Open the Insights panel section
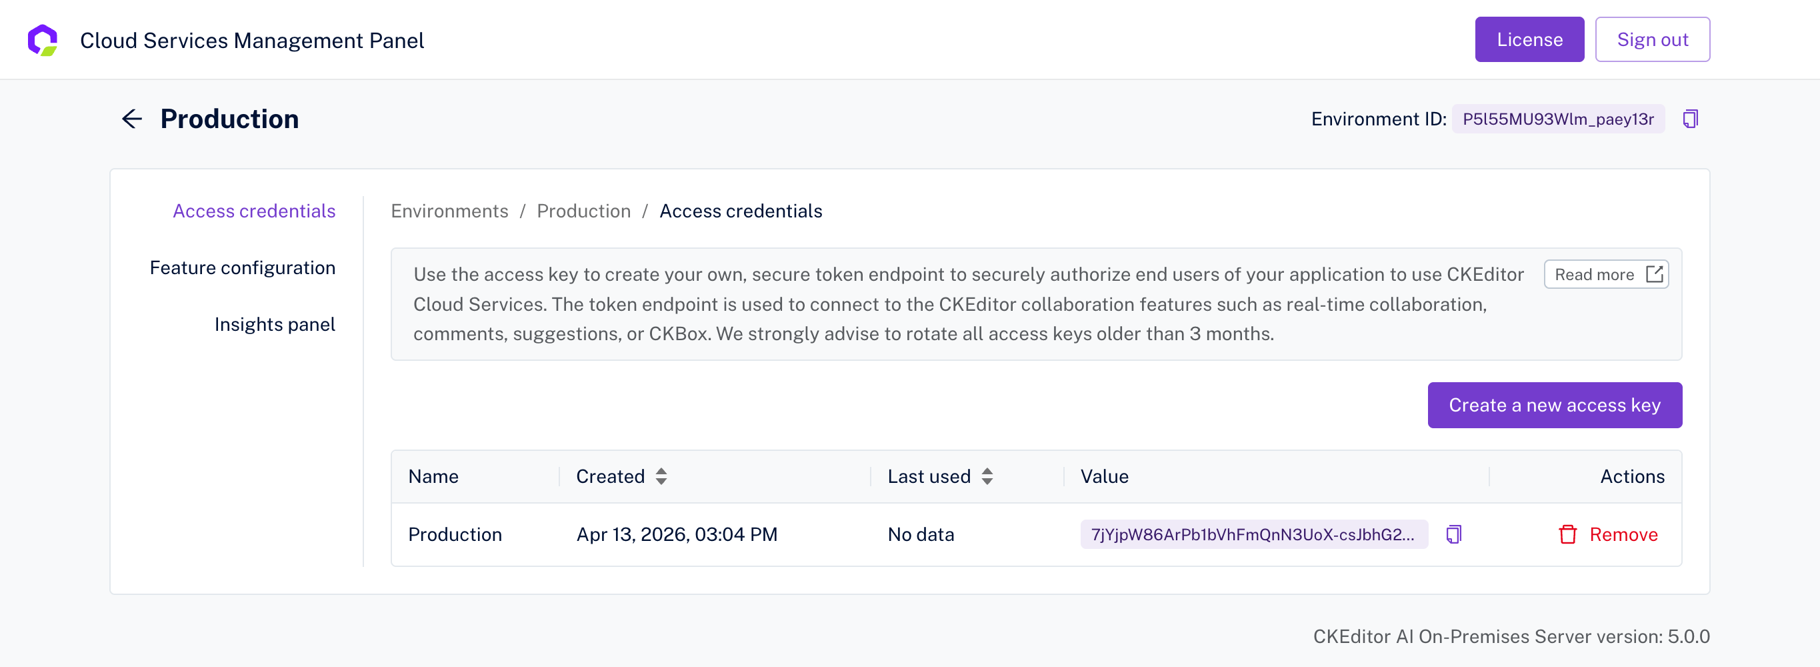 click(x=275, y=323)
